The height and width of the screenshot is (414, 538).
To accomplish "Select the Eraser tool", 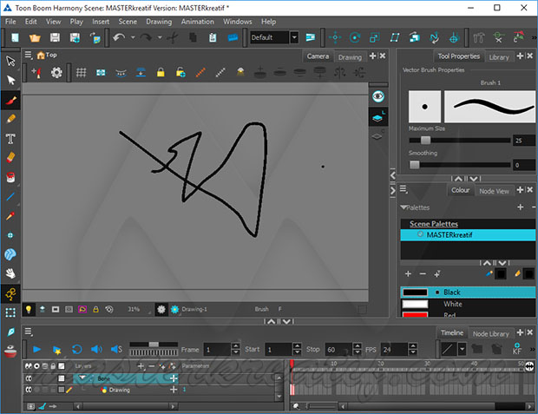I will point(10,158).
